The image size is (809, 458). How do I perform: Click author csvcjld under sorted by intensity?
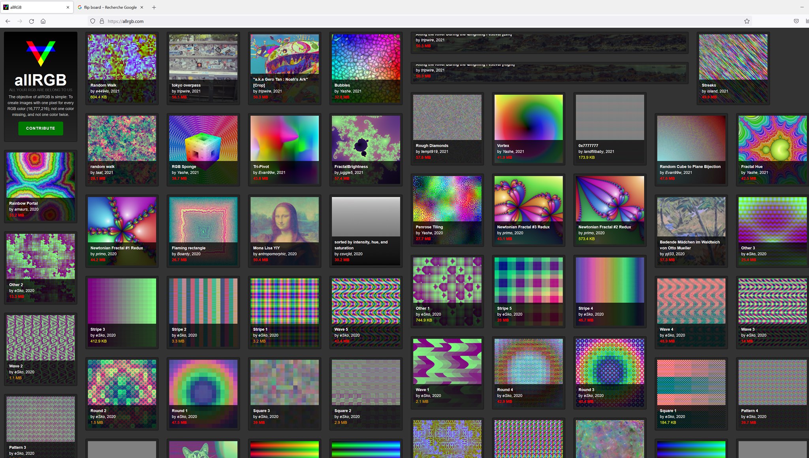[346, 254]
